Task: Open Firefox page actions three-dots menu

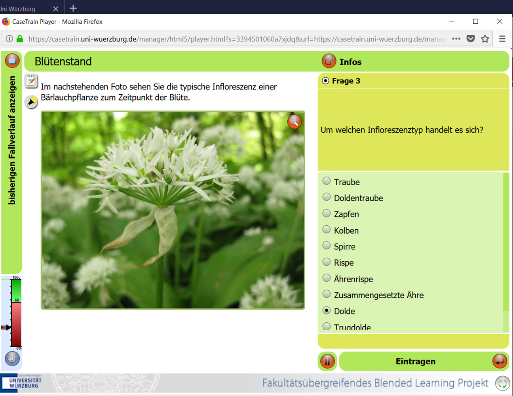Action: 456,39
